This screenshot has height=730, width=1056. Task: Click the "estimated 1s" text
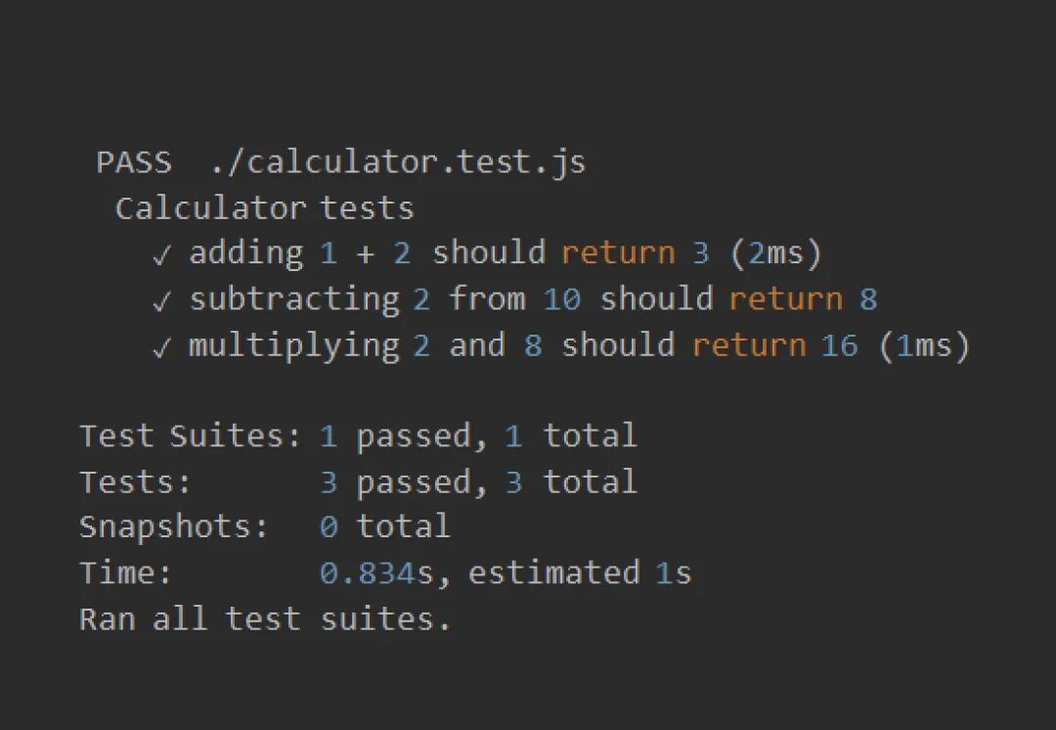coord(580,572)
